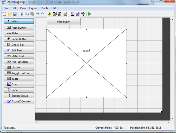The image size is (176, 133).
Task: Open the Align Objects tool
Action: tap(49, 14)
